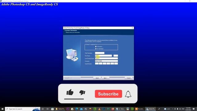Click the First Name input field
The height and width of the screenshot is (111, 197).
[103, 55]
